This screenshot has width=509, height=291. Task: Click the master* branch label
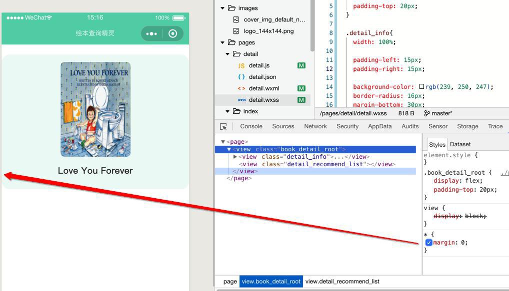pyautogui.click(x=442, y=113)
